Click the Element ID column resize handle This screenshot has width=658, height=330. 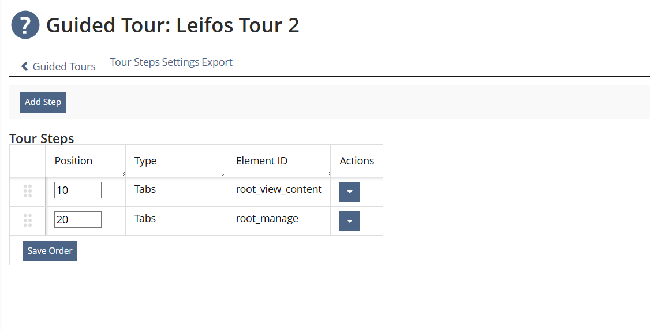[327, 173]
